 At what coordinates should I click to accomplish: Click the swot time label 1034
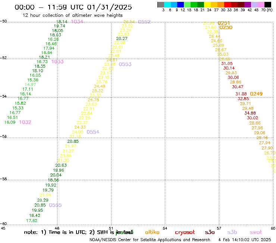[77, 22]
